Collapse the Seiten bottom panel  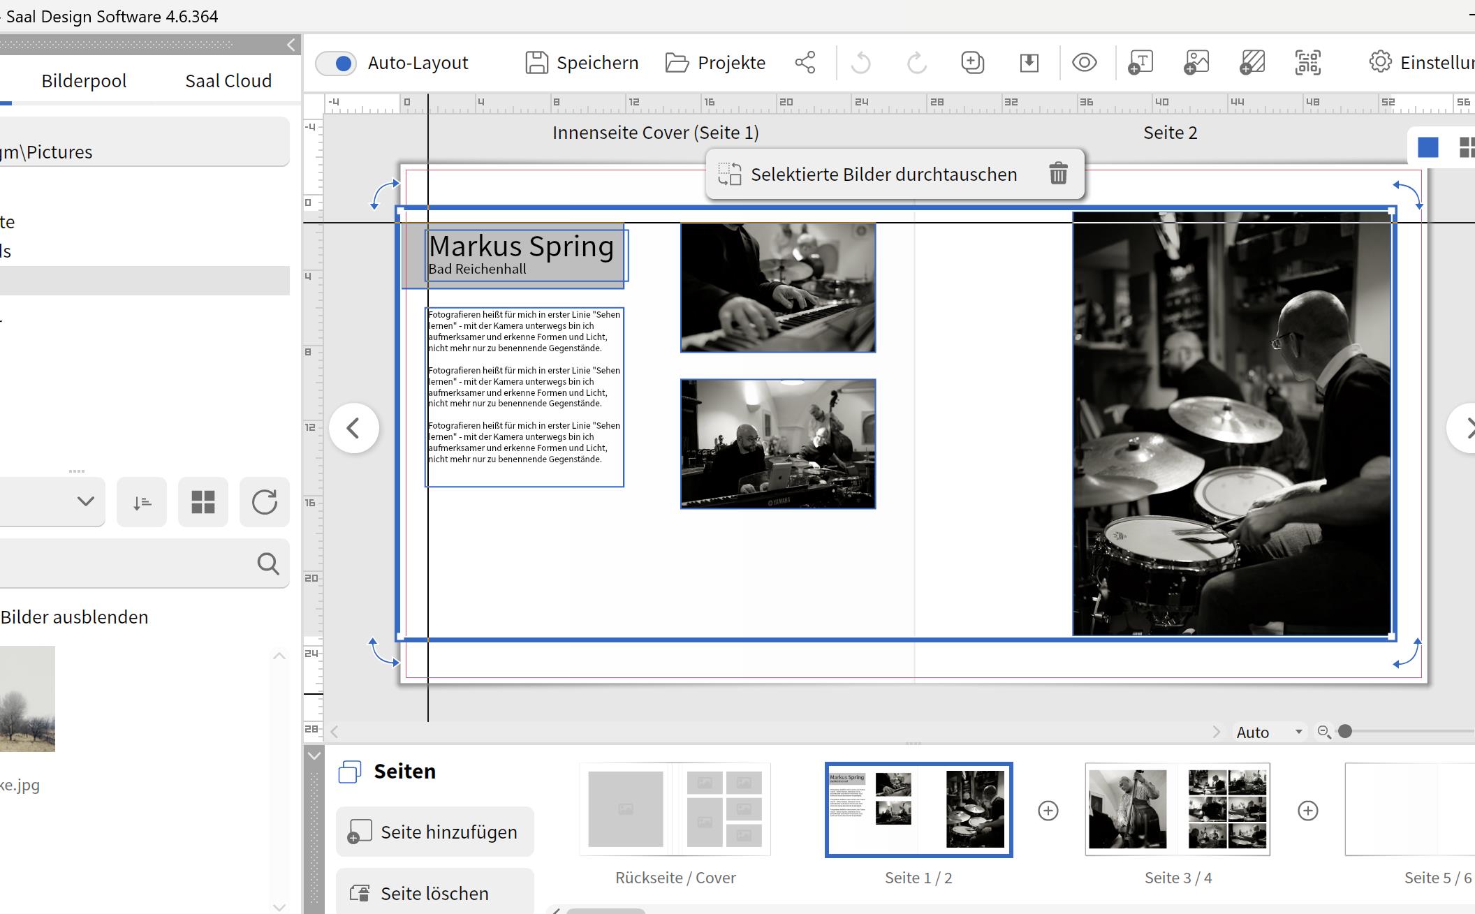coord(314,755)
